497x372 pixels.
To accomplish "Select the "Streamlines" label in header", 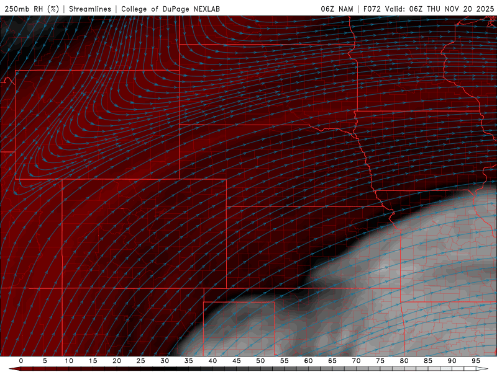I will click(x=90, y=9).
